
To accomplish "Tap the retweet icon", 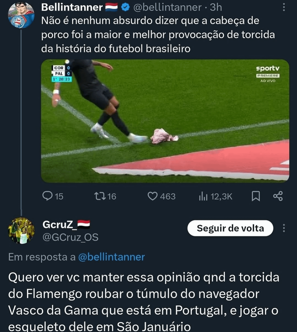I will tap(99, 196).
